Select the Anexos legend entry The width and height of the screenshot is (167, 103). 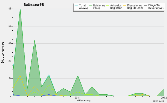tap(83, 8)
